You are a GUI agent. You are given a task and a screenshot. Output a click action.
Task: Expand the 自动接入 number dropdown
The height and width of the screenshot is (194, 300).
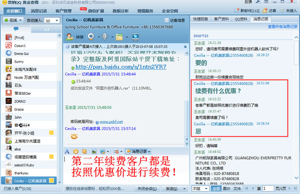pyautogui.click(x=57, y=21)
